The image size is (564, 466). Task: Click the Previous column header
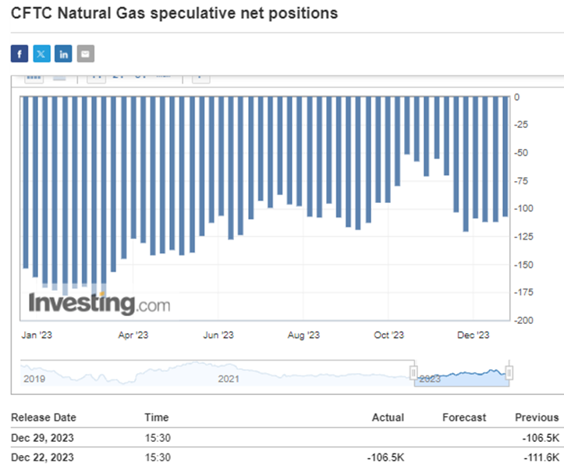tap(537, 418)
